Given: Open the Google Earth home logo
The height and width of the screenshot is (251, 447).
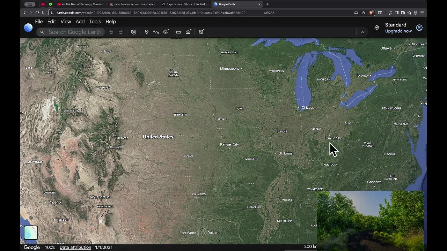Looking at the screenshot, I should pos(28,28).
